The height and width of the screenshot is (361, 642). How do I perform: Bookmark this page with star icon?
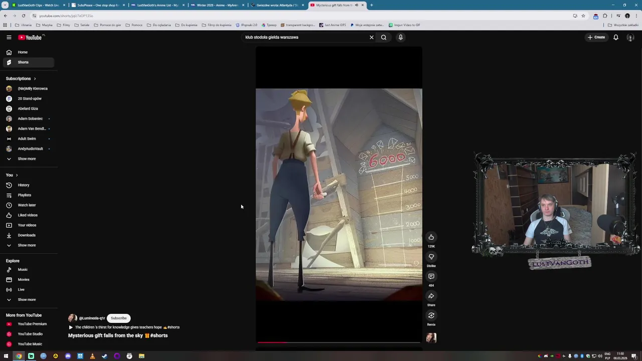tap(583, 16)
